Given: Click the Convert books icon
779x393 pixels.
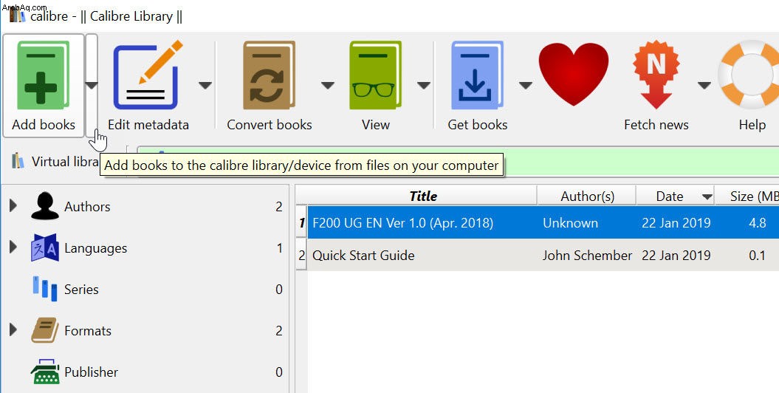Looking at the screenshot, I should pos(269,75).
